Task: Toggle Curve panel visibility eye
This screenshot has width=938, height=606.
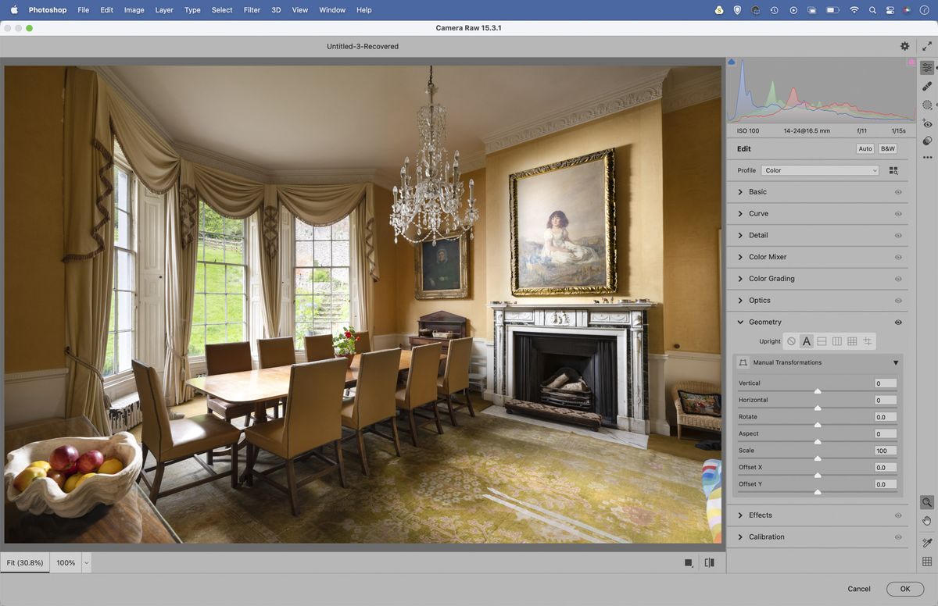Action: [898, 213]
